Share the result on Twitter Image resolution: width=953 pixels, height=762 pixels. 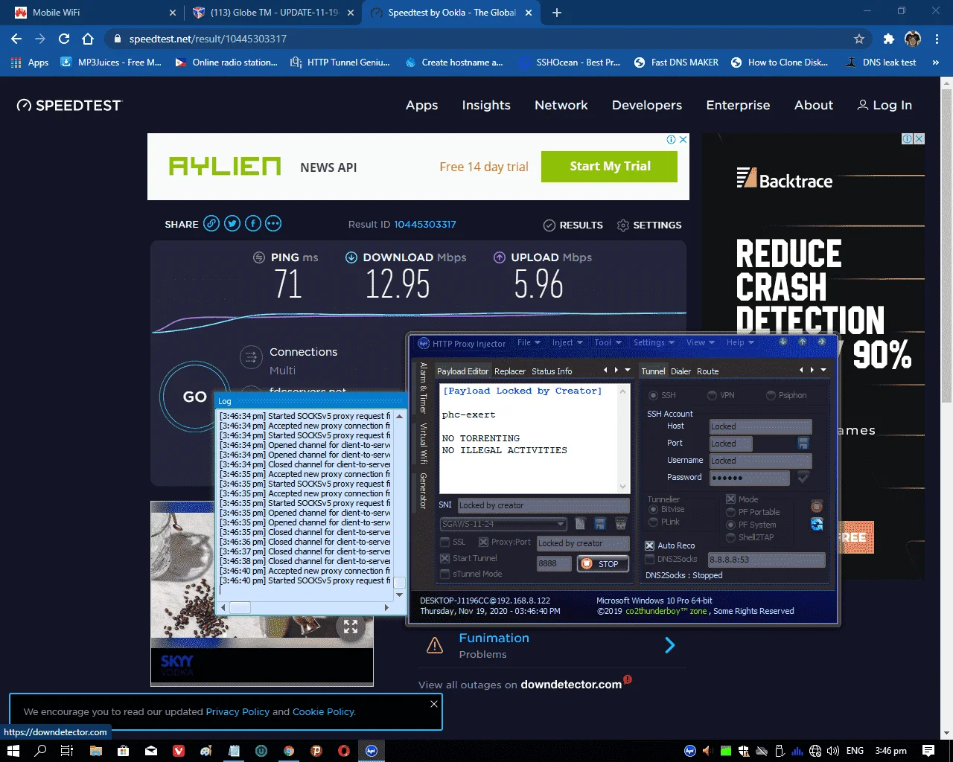coord(232,223)
